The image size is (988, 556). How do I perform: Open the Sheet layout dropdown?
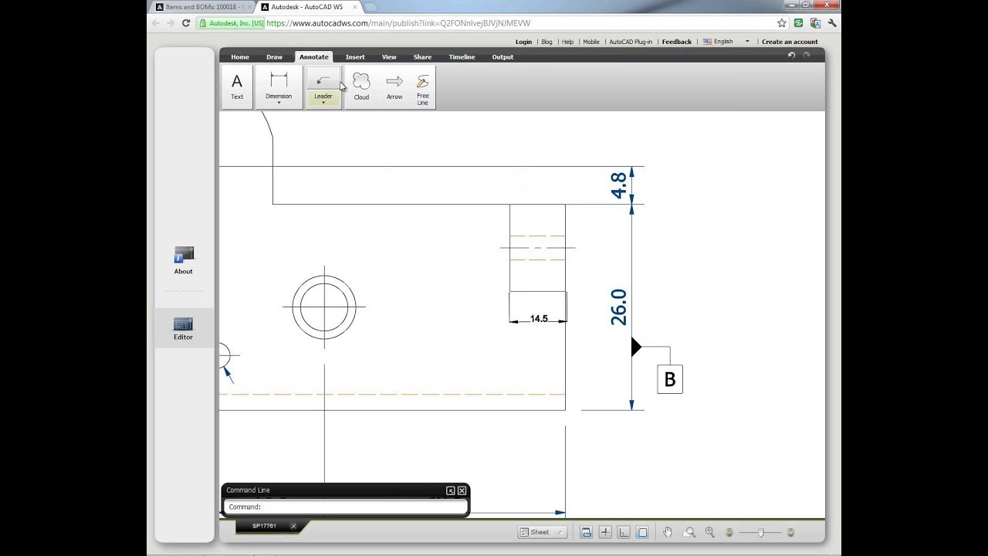(542, 532)
